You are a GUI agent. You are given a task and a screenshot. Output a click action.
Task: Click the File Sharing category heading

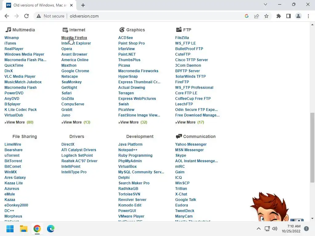pos(25,136)
